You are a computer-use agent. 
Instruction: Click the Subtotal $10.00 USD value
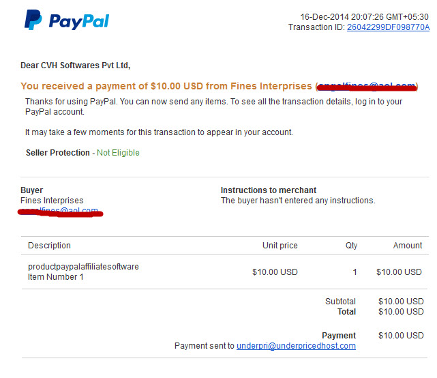(x=401, y=302)
